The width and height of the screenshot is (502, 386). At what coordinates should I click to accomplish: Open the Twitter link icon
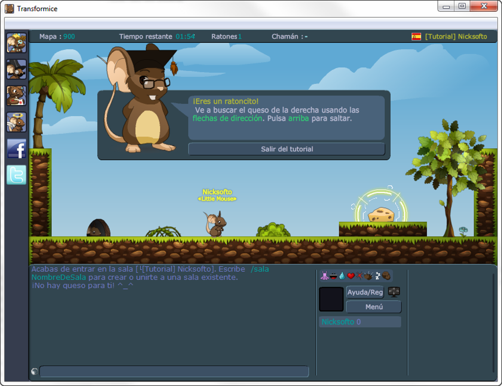16,175
